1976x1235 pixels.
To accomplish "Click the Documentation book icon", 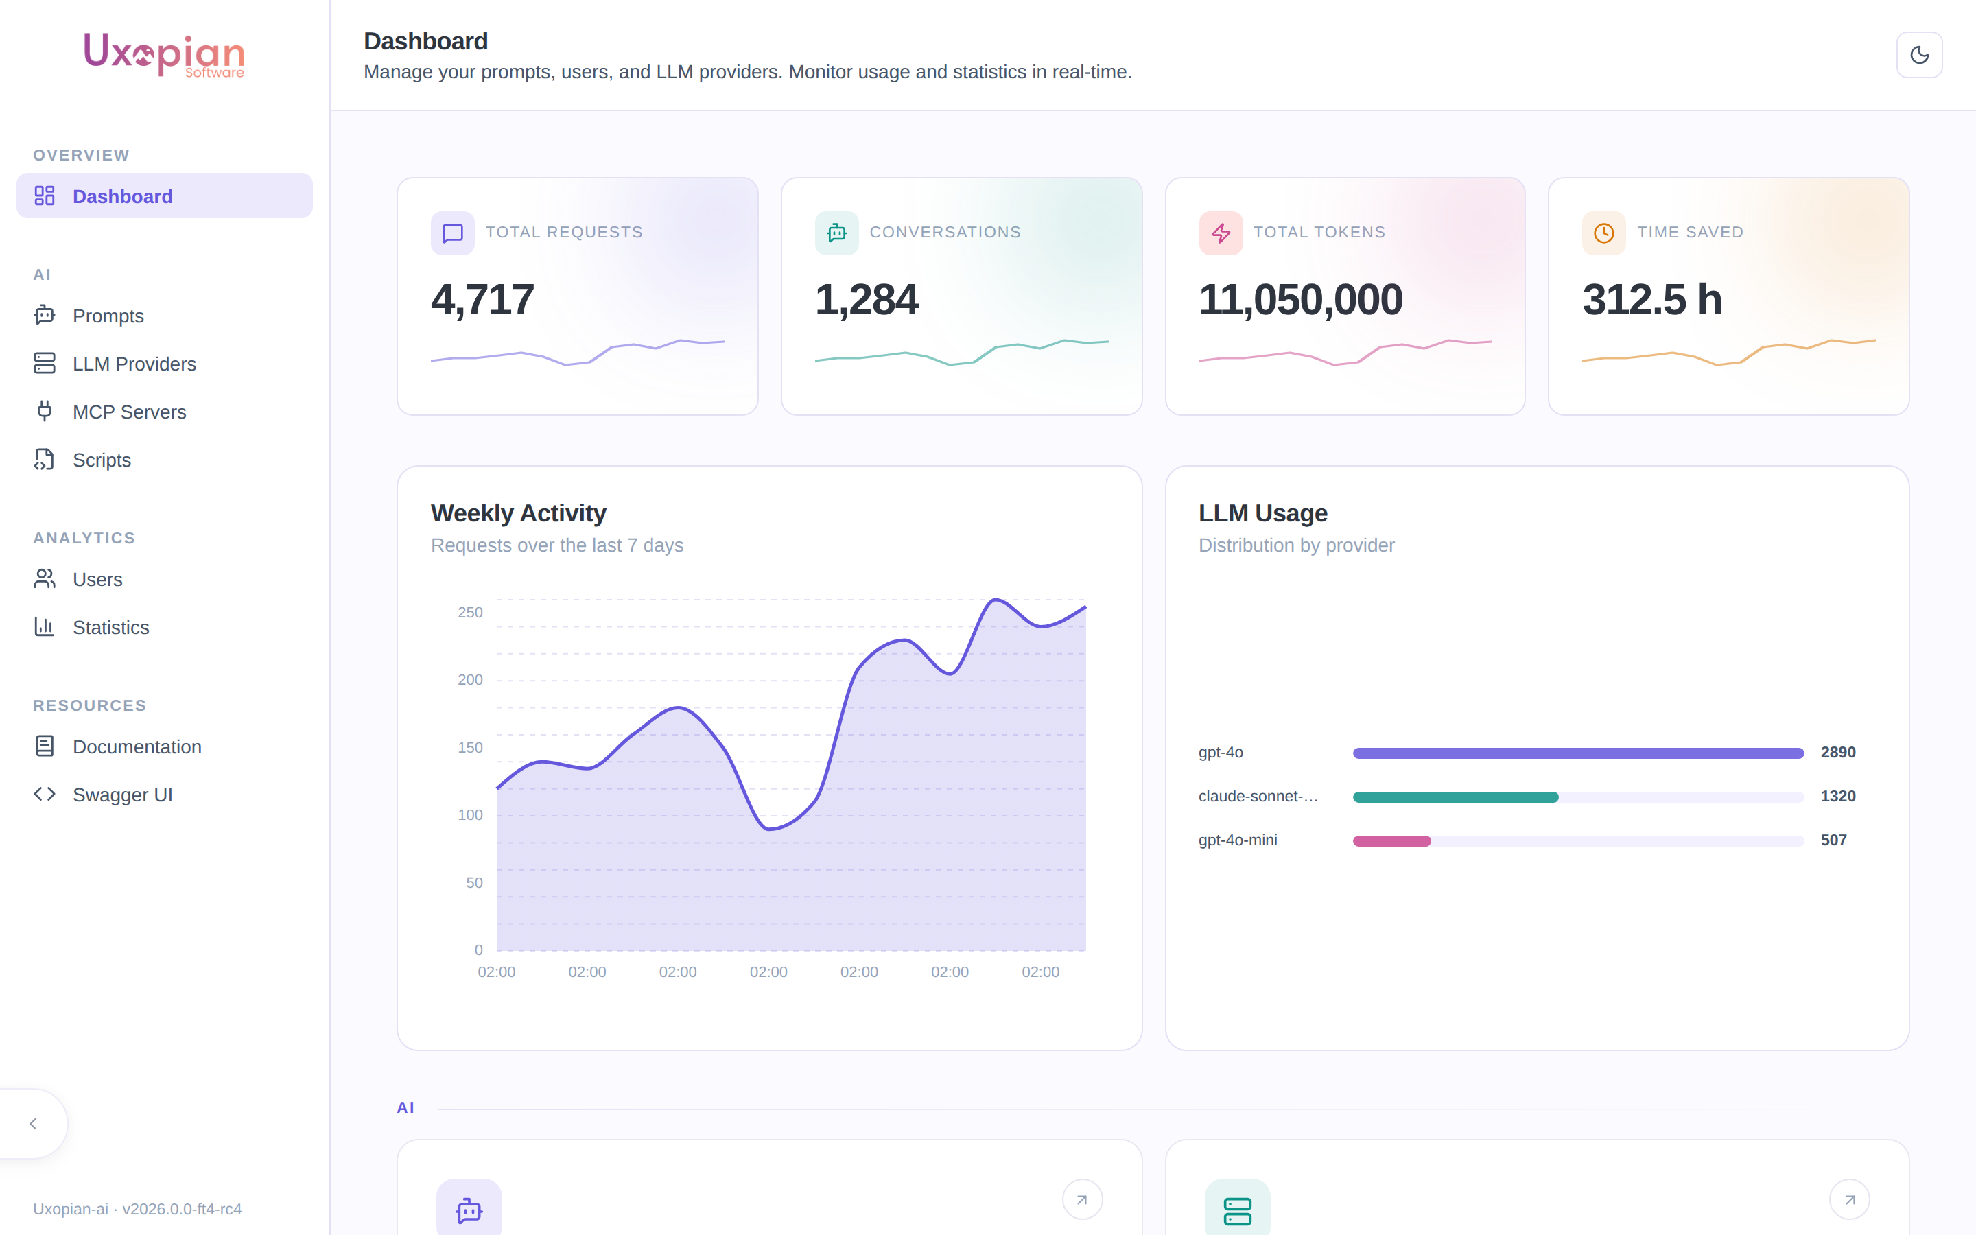I will coord(44,746).
